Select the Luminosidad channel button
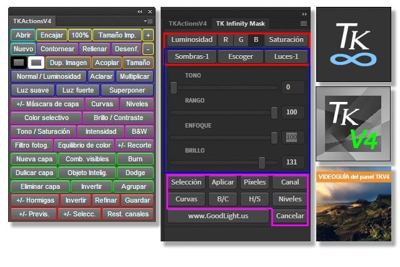Image resolution: width=400 pixels, height=267 pixels. (192, 39)
